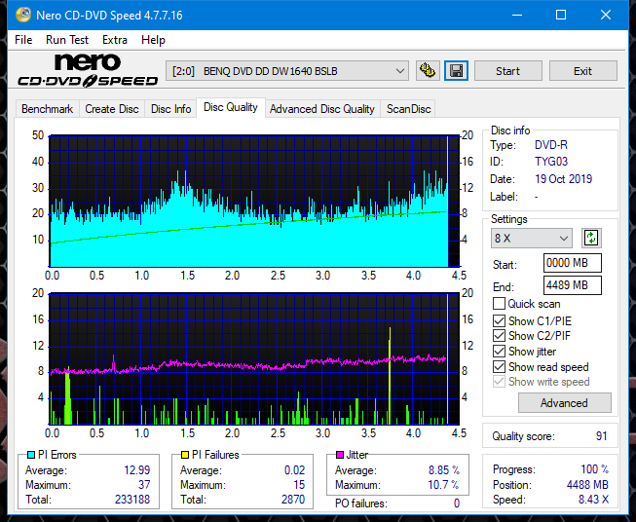This screenshot has width=636, height=522.
Task: Toggle Show read speed checkbox
Action: pyautogui.click(x=499, y=366)
